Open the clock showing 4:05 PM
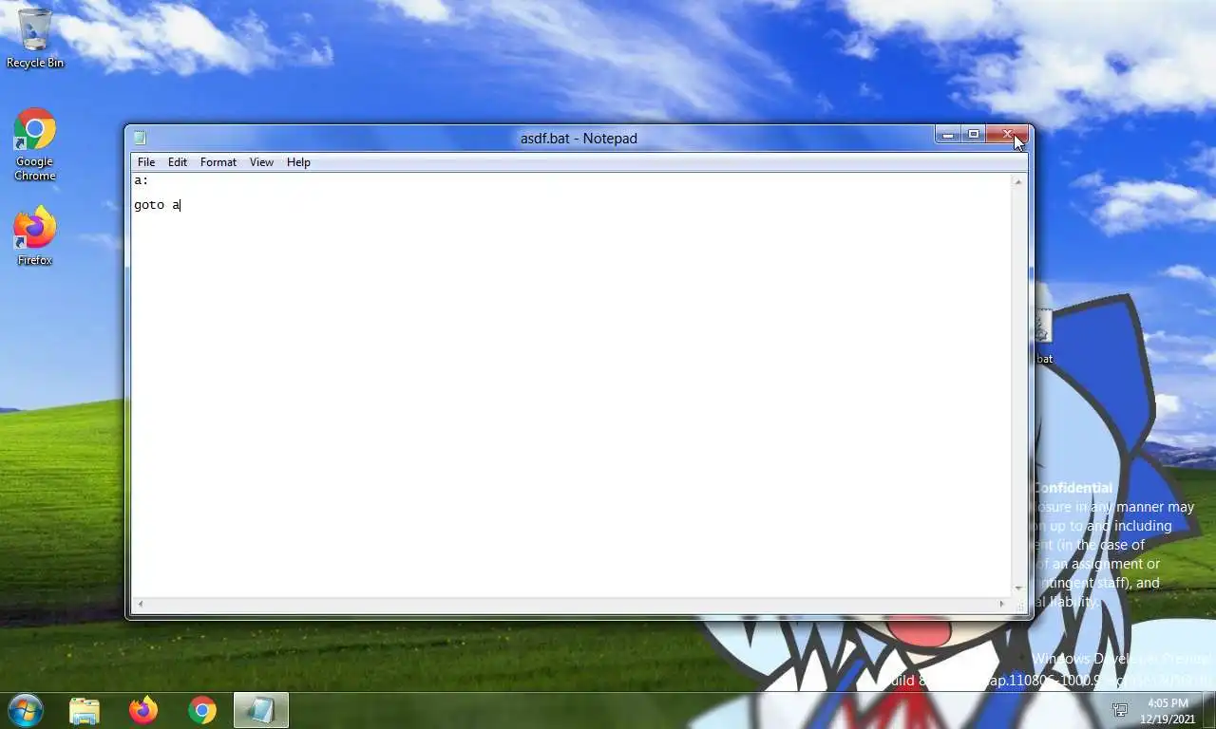Image resolution: width=1216 pixels, height=729 pixels. coord(1168,711)
